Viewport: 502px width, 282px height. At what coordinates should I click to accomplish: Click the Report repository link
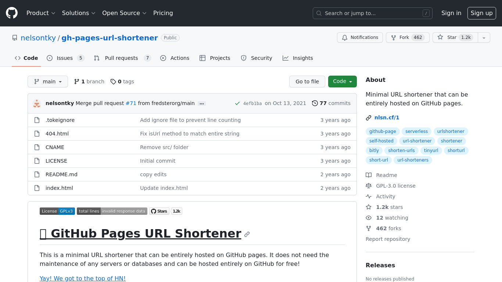388,239
